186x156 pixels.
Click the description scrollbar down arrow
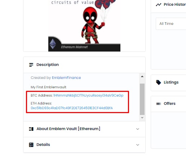pyautogui.click(x=142, y=118)
